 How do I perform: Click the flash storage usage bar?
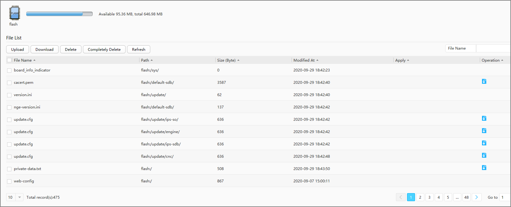pyautogui.click(x=59, y=14)
